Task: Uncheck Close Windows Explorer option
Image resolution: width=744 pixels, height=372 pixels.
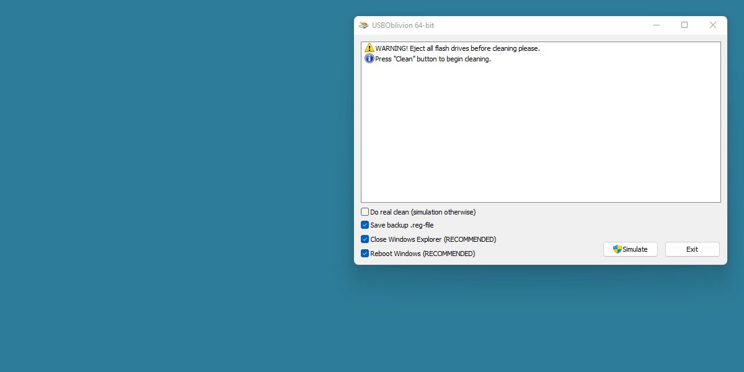Action: [365, 239]
